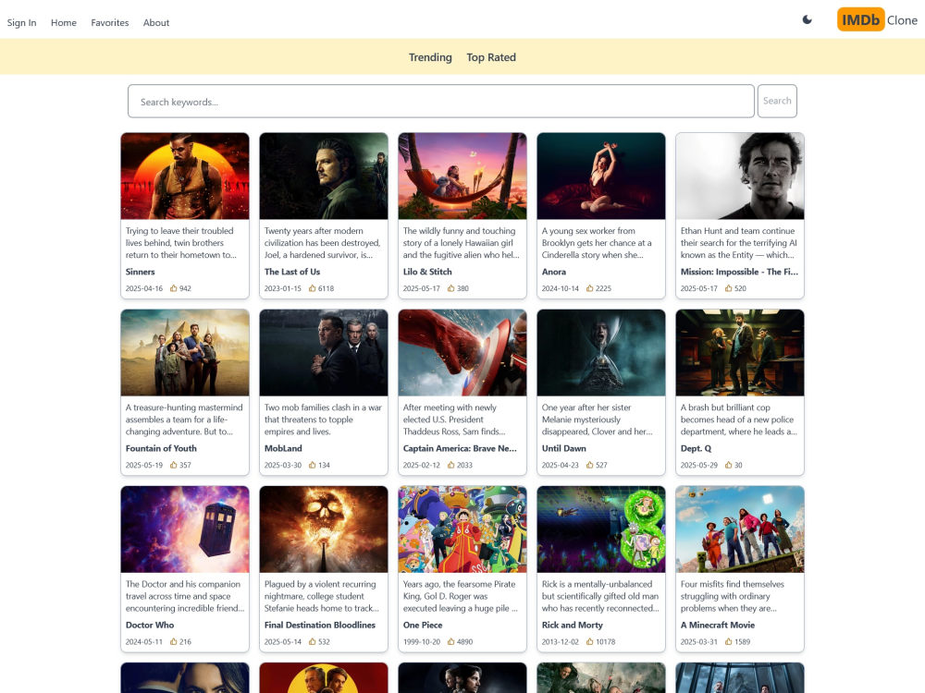The width and height of the screenshot is (925, 693).
Task: Open the About page
Action: 156,22
